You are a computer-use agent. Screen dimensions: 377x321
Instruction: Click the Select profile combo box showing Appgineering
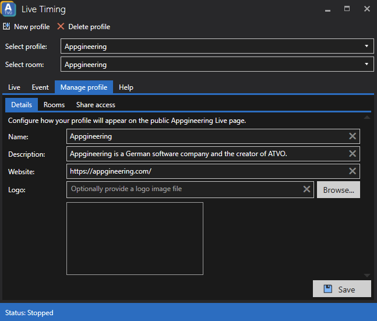pyautogui.click(x=217, y=46)
